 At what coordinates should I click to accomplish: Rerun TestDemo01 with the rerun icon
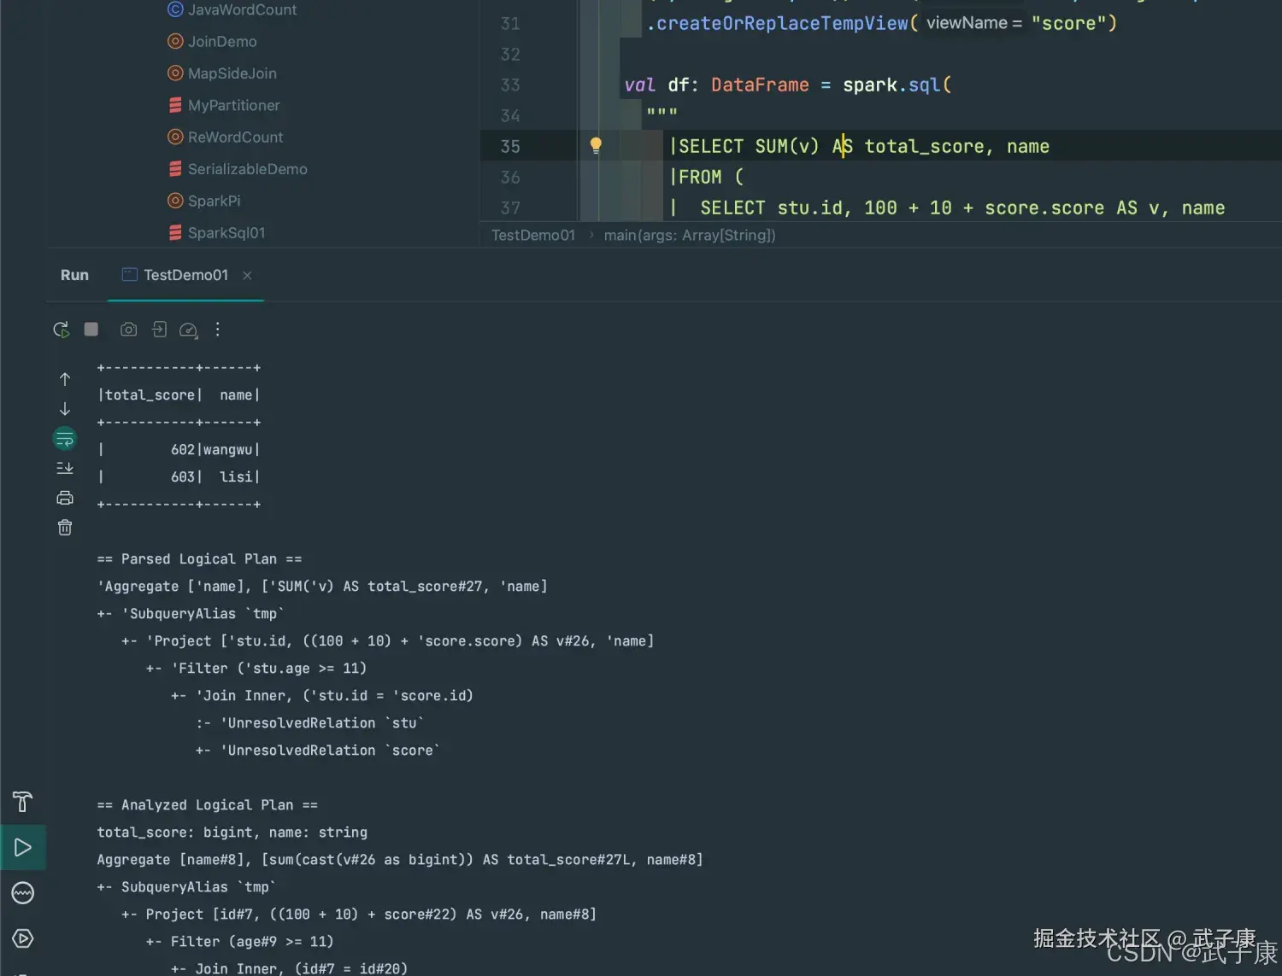[x=62, y=330]
